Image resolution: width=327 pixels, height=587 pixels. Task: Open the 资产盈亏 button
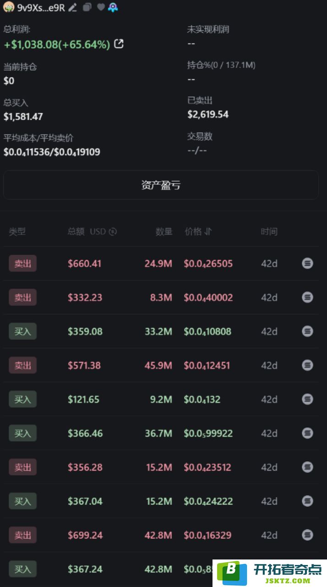coord(161,185)
